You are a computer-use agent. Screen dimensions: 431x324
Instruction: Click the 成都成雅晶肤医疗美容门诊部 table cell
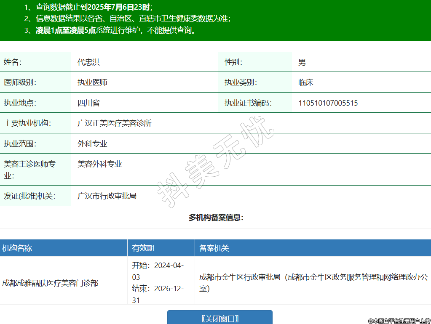[x=50, y=283]
